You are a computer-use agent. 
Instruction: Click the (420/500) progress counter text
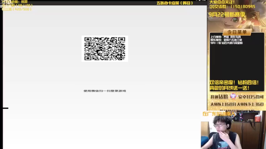pos(22,9)
